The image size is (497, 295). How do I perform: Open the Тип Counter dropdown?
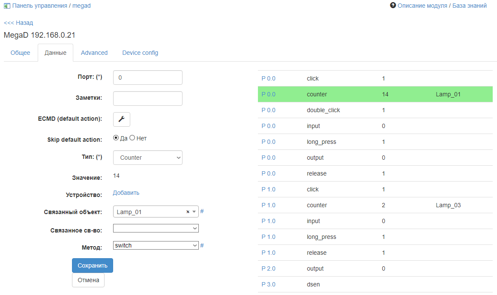pyautogui.click(x=148, y=158)
